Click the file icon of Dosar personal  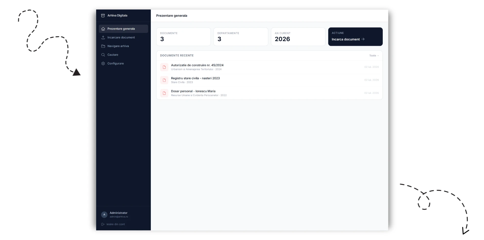(x=164, y=93)
